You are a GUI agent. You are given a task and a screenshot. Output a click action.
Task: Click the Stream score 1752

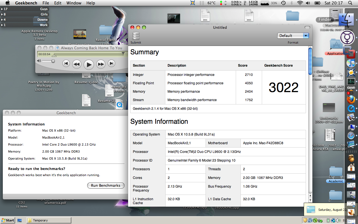[x=249, y=100]
